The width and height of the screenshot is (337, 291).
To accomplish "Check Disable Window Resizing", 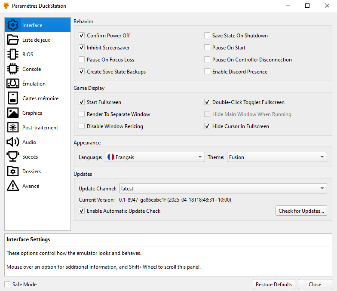I will pos(82,126).
